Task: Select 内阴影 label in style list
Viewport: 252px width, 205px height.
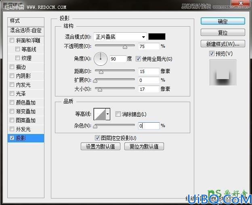Action: click(23, 76)
